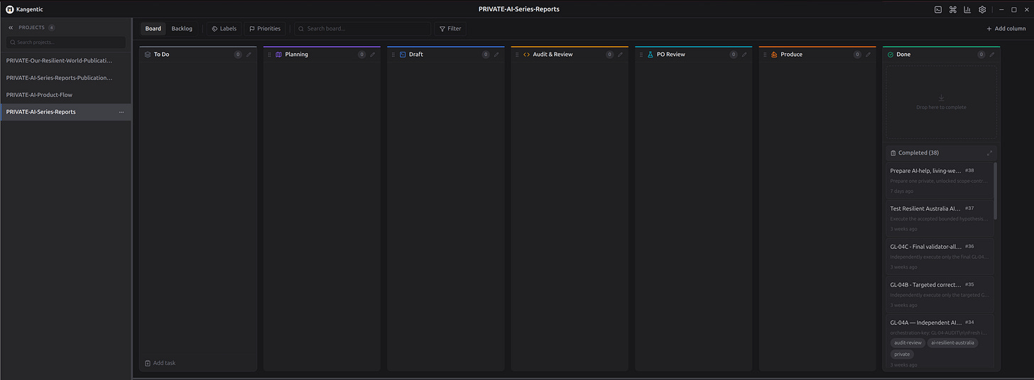1034x380 pixels.
Task: Click Add column button
Action: point(1006,28)
